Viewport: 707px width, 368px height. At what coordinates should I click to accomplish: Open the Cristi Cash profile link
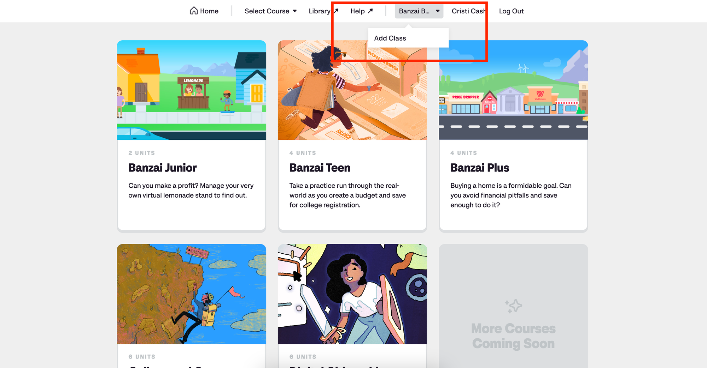[x=469, y=11]
